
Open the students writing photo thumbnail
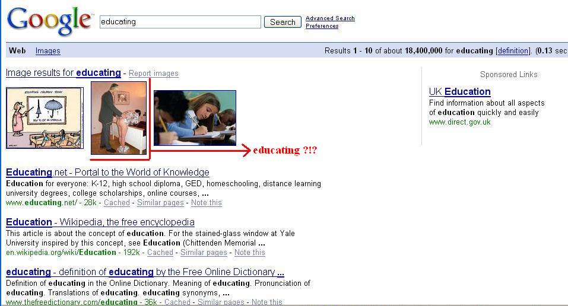pos(195,118)
